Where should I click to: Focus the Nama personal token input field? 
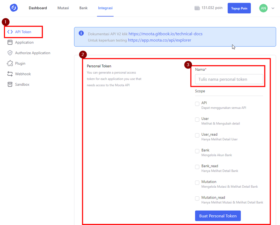click(x=229, y=79)
